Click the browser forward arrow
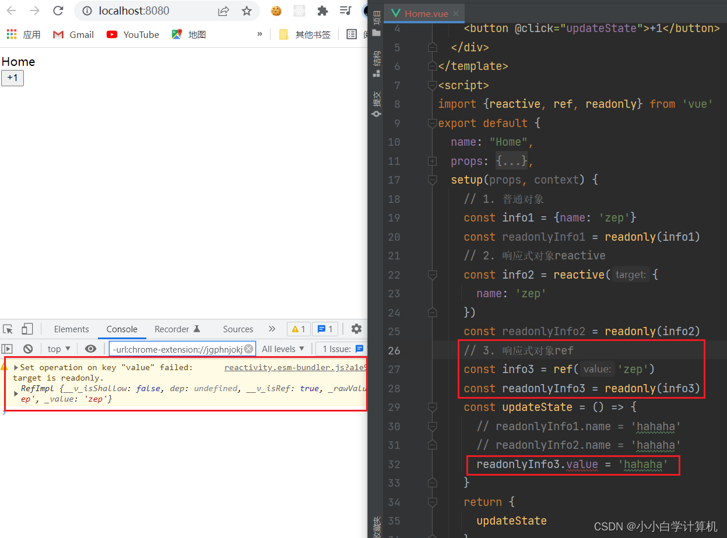This screenshot has height=538, width=727. pyautogui.click(x=34, y=10)
